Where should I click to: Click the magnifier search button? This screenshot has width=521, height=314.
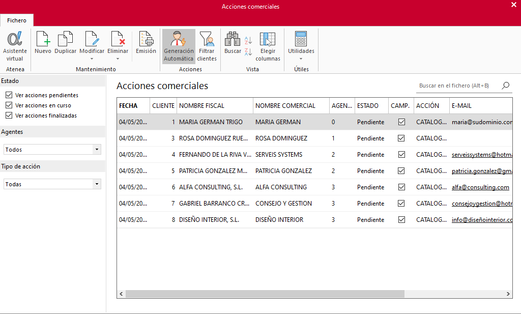[505, 85]
